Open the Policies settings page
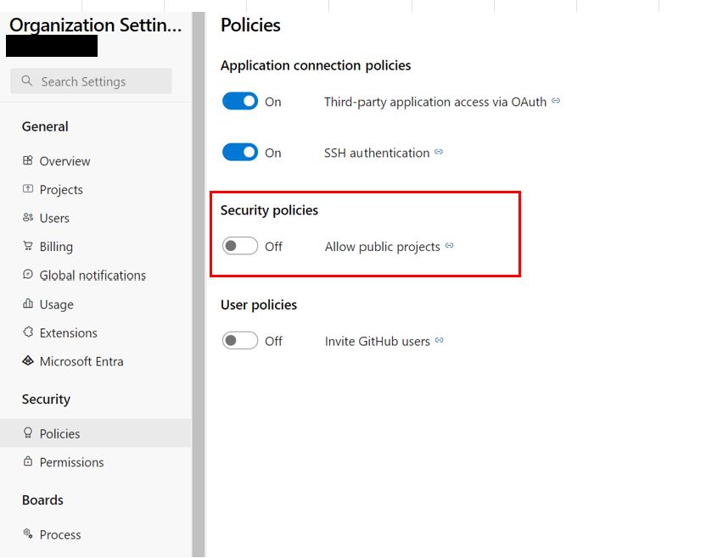The width and height of the screenshot is (723, 558). pyautogui.click(x=59, y=433)
